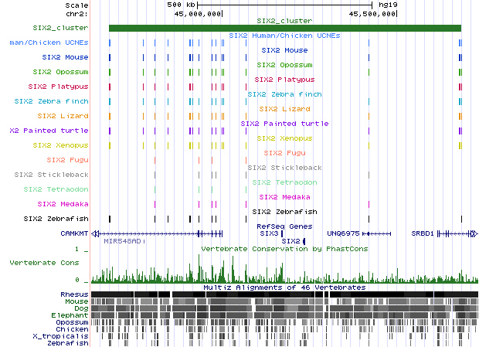Click the Rhesus alignment row label
This screenshot has height=347, width=479.
point(74,294)
